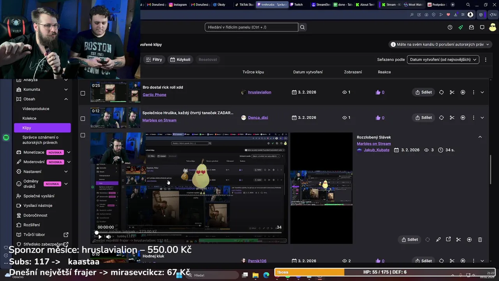Open the Kdykoli date filter button

tap(180, 60)
